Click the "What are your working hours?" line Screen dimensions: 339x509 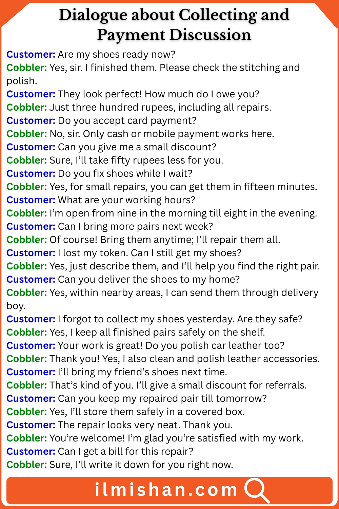click(126, 200)
